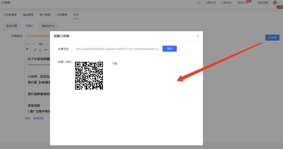Open the 小鹅学堂 link
The height and width of the screenshot is (149, 283).
(x=226, y=3)
